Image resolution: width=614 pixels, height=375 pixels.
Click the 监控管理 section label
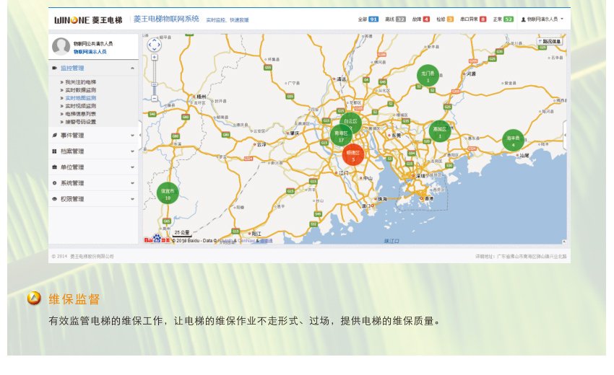coord(72,68)
